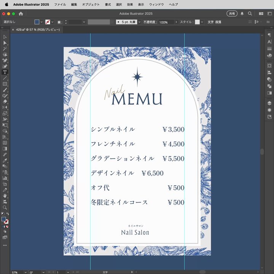This screenshot has height=274, width=274.
Task: Select the Curvature tool
Action: [x=5, y=66]
